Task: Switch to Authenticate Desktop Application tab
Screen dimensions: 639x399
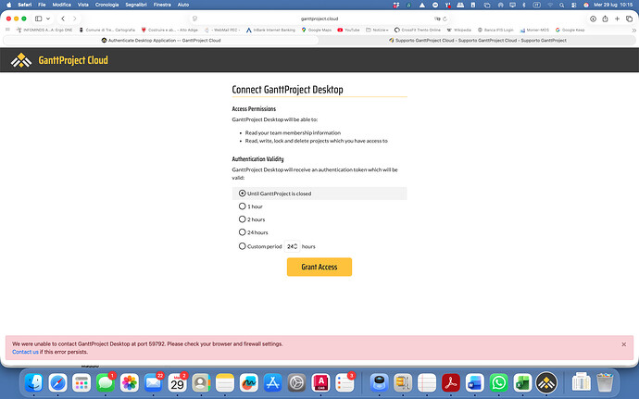Action: [161, 41]
